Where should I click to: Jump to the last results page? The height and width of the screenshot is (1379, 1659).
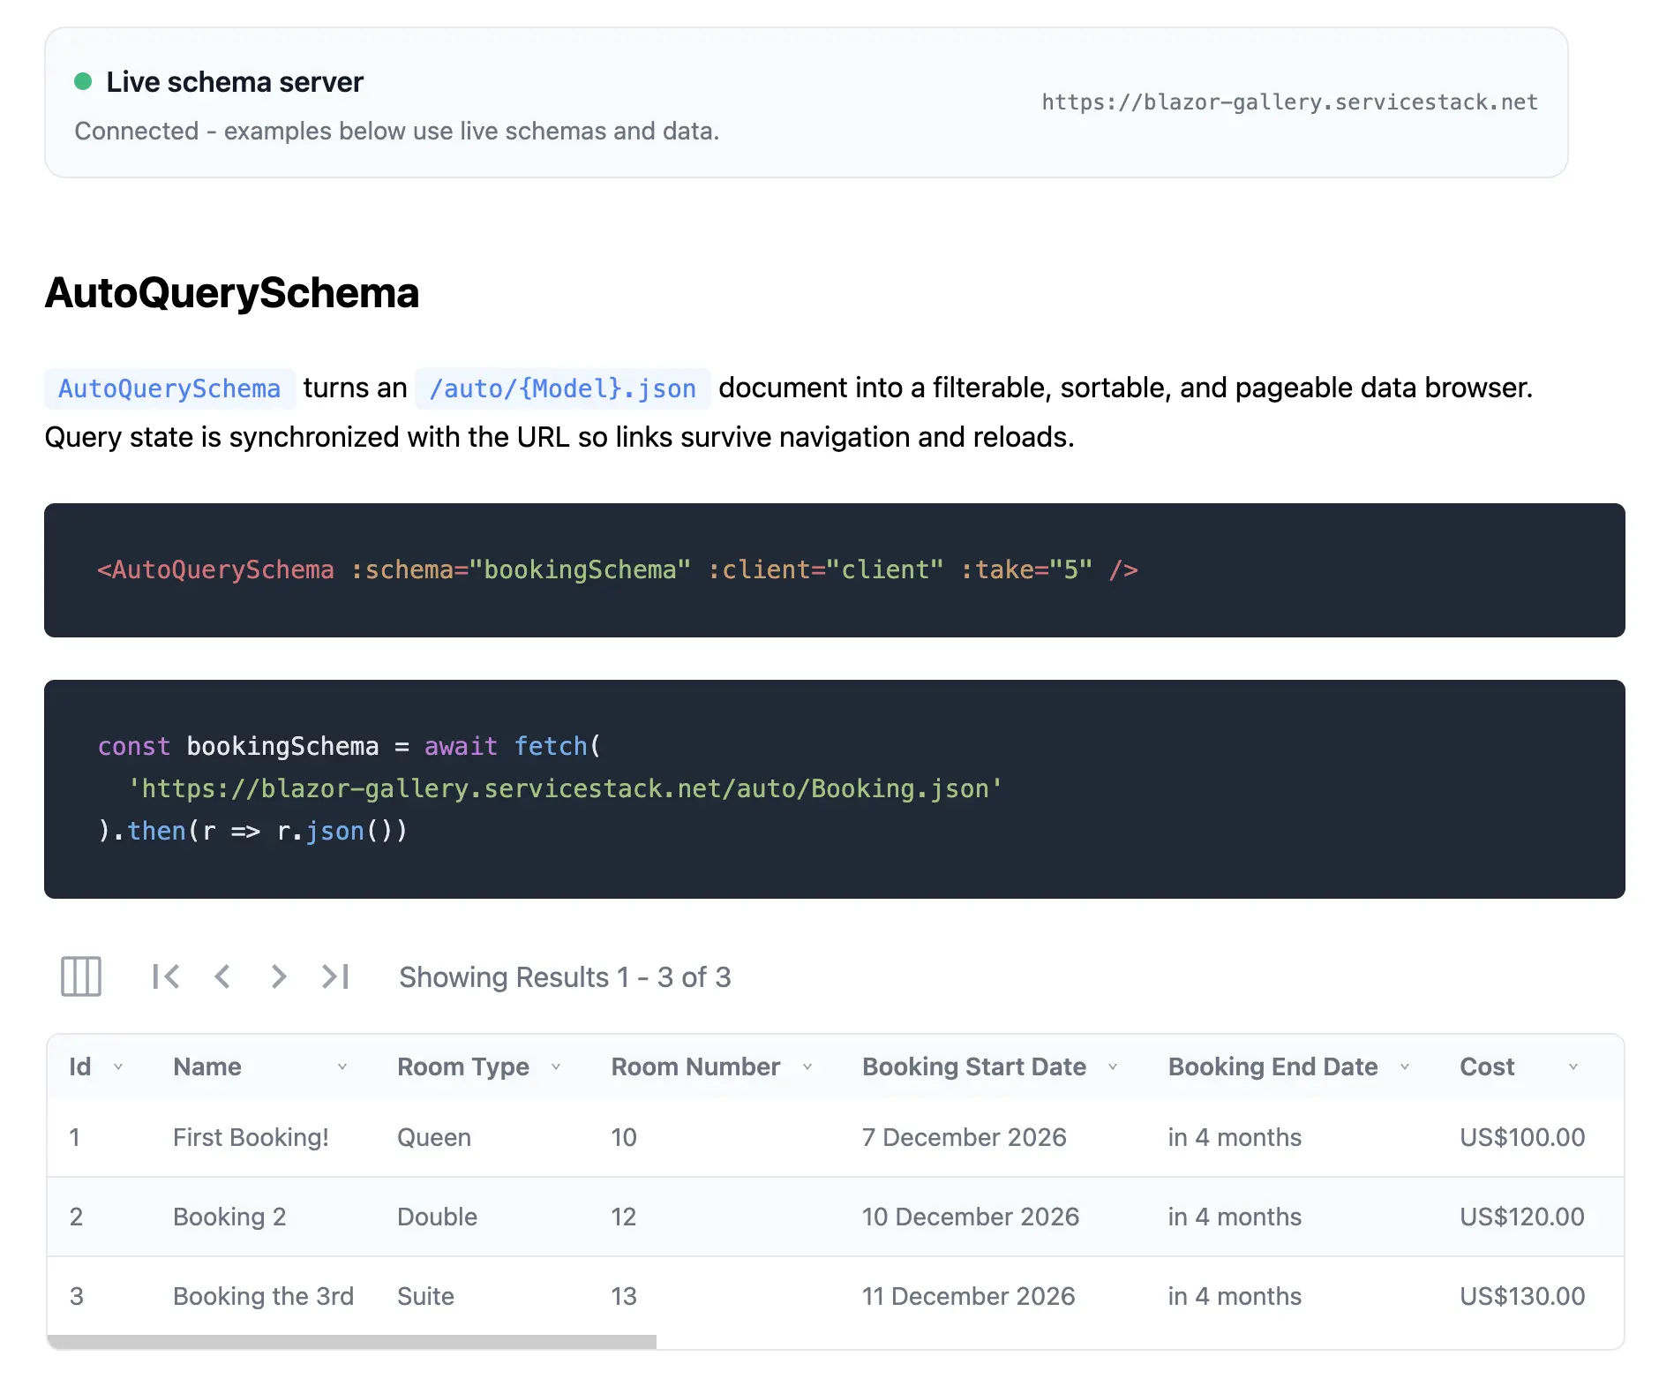[335, 976]
